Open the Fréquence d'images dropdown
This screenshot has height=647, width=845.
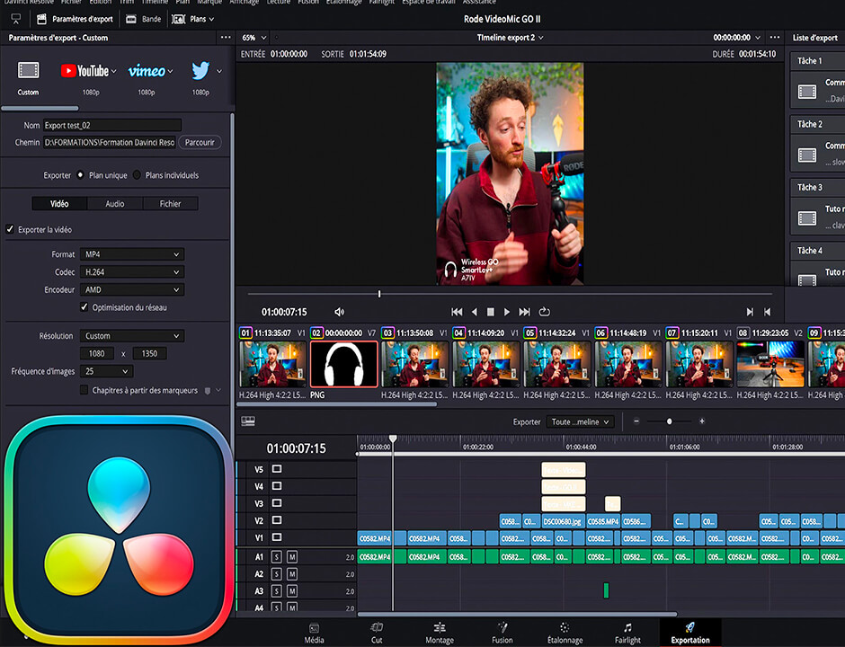pos(107,371)
